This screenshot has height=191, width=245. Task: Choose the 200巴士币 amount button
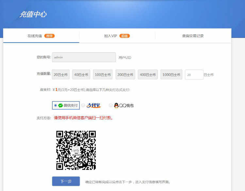click(125, 75)
